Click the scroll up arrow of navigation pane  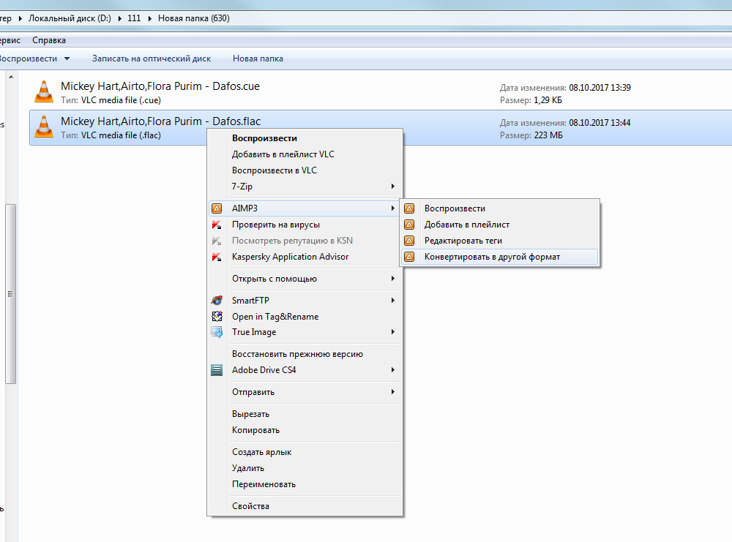(x=11, y=77)
